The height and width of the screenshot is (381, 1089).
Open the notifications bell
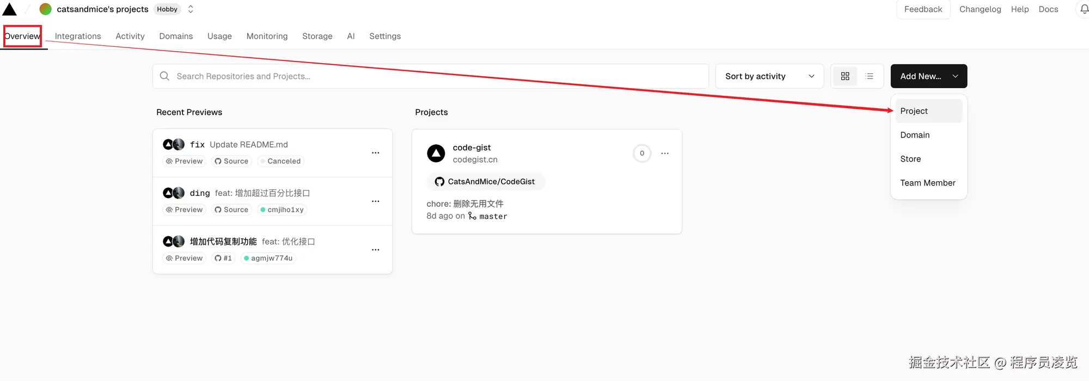tap(1084, 9)
